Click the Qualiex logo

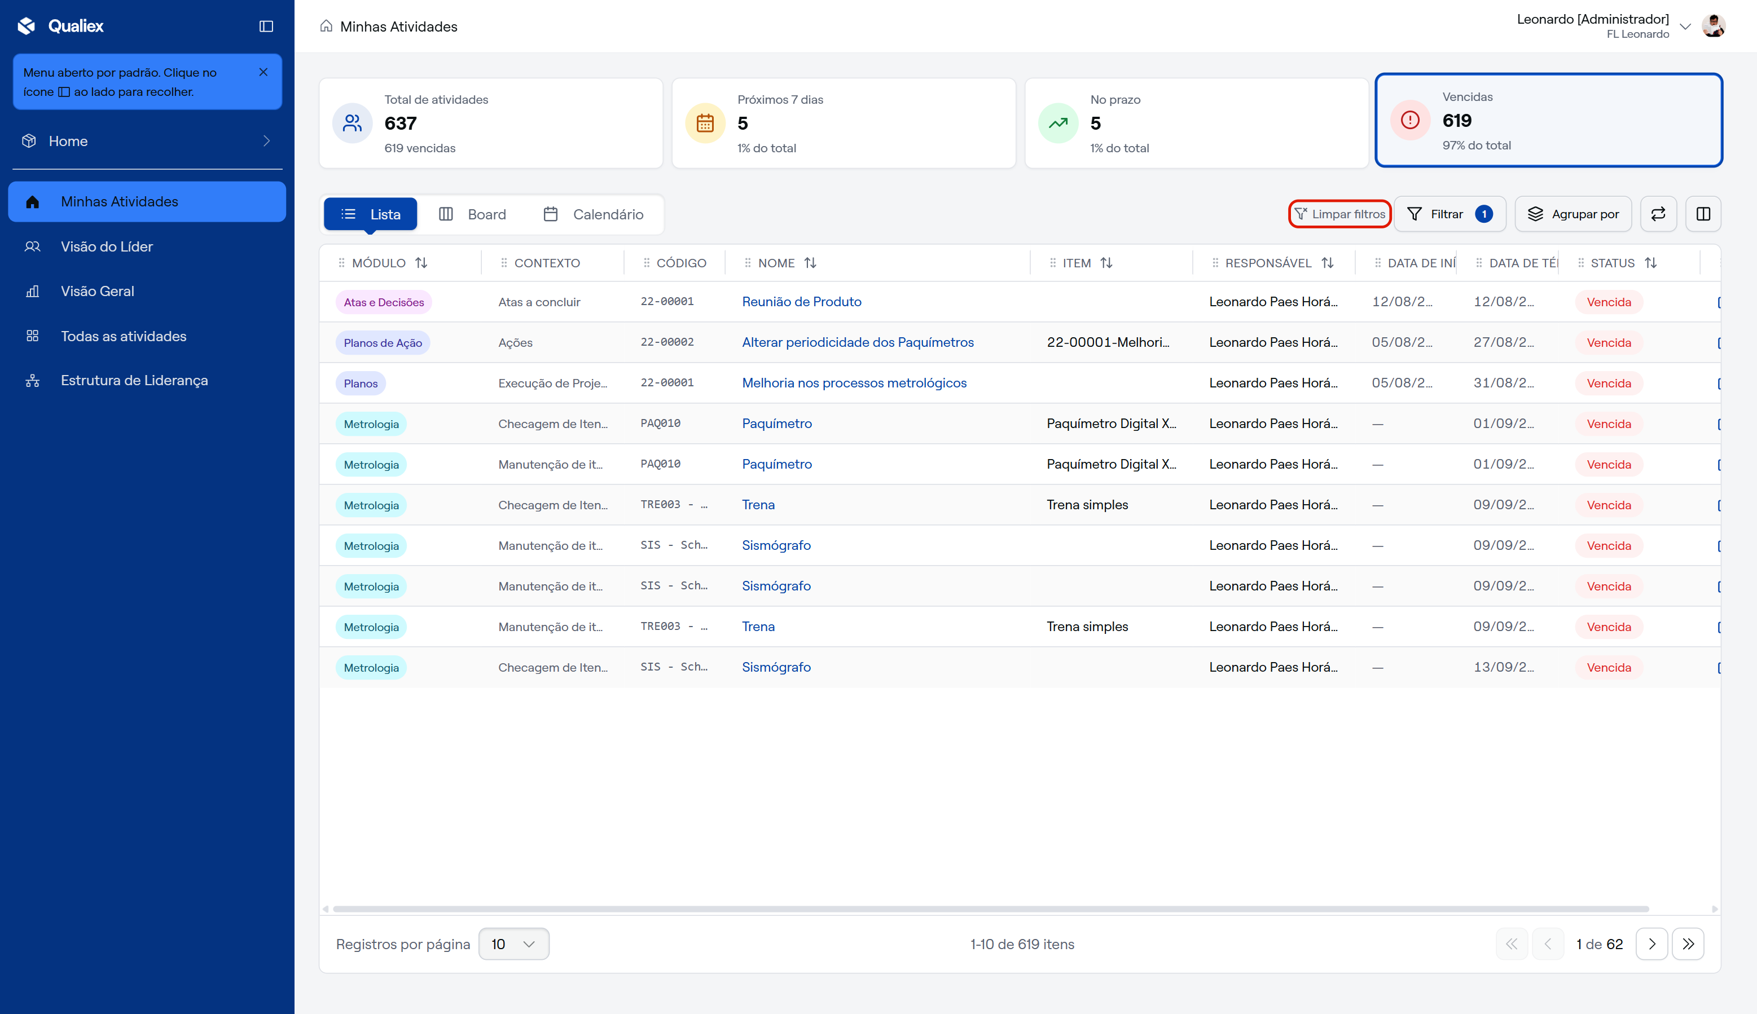pos(60,26)
